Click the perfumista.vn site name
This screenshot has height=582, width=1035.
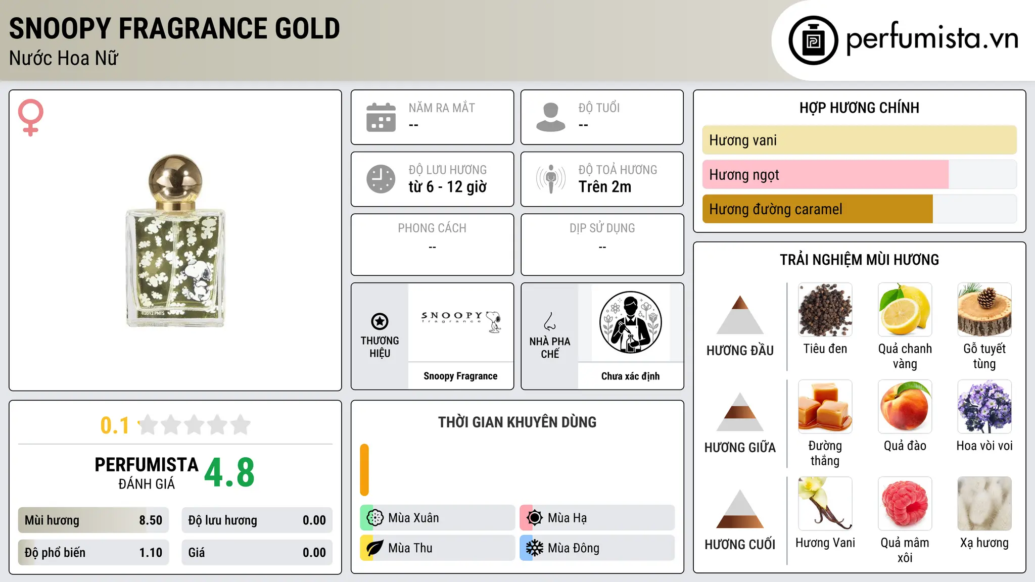point(932,39)
